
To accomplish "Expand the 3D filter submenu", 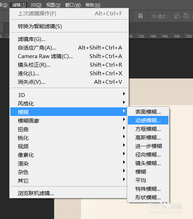I will coord(69,95).
